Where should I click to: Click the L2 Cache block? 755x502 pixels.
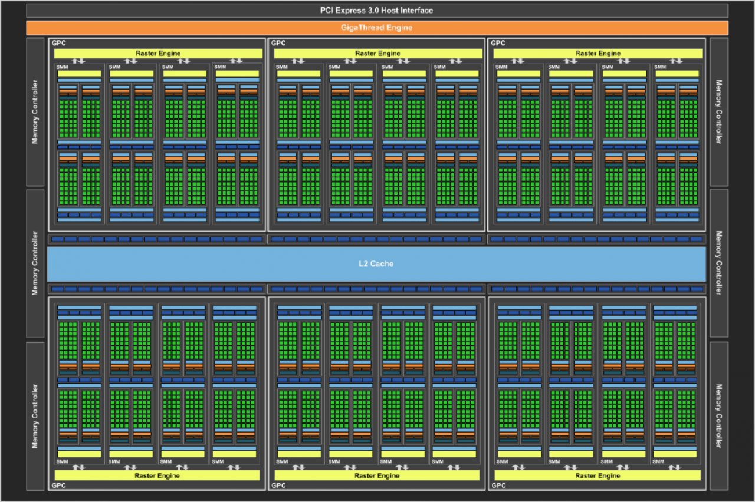[x=376, y=264]
